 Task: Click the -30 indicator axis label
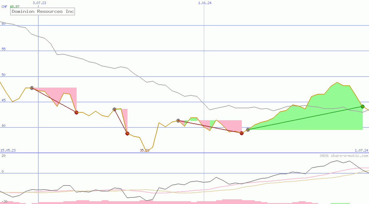[x=4, y=202]
